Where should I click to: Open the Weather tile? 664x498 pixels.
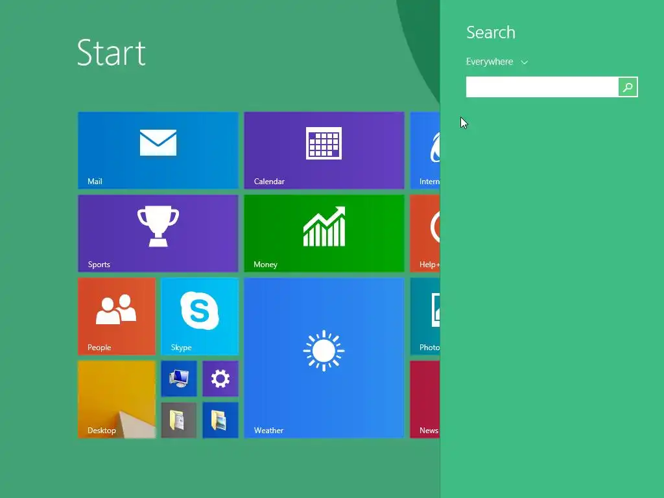point(324,358)
